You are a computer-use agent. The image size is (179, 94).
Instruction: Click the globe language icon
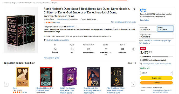coord(55,49)
